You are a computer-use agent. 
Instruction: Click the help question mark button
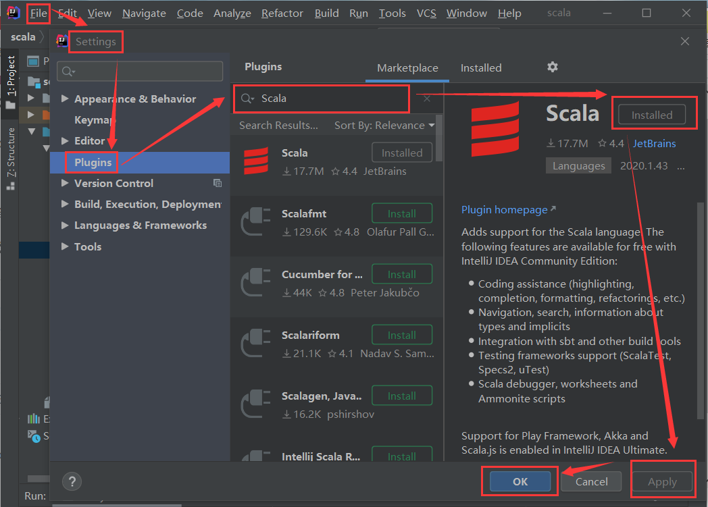coord(72,481)
